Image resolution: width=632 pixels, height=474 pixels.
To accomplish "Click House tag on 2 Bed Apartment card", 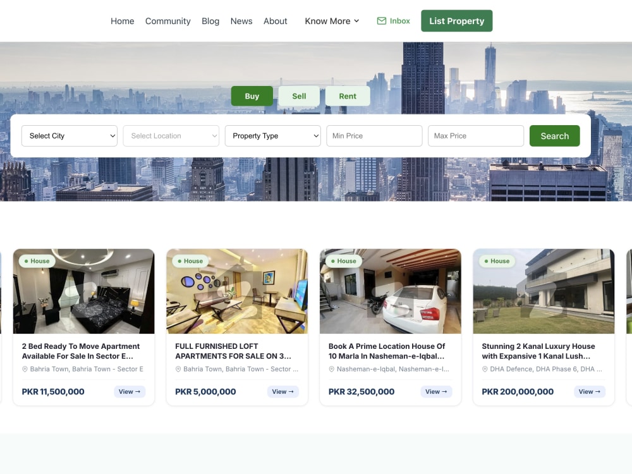I will tap(37, 261).
